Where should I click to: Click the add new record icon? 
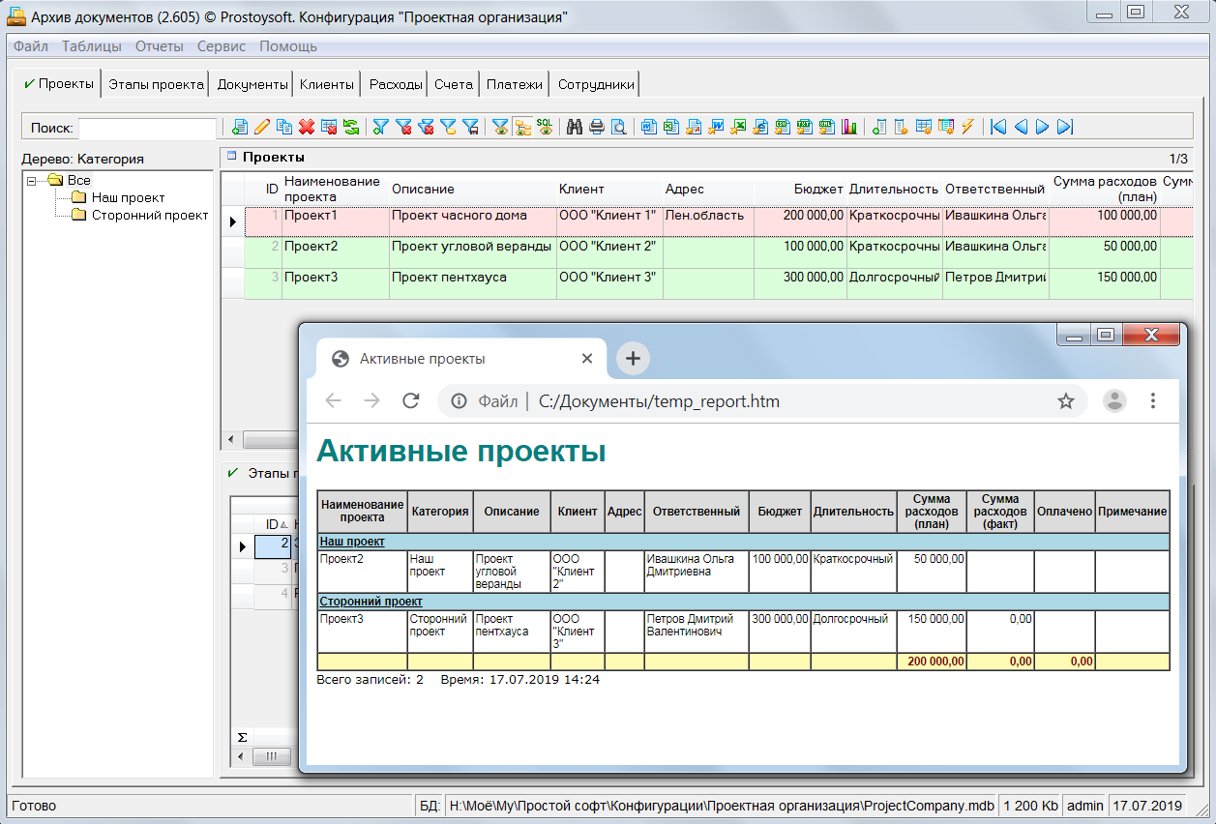(x=239, y=127)
